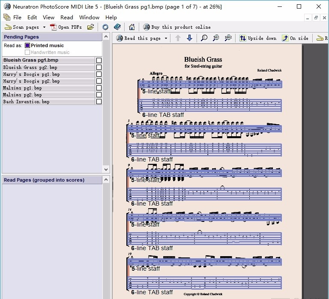Set zoom to 100% icon
Screen dimensions: 329x299
pos(228,38)
